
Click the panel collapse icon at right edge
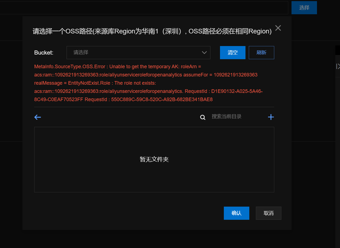pos(338,66)
